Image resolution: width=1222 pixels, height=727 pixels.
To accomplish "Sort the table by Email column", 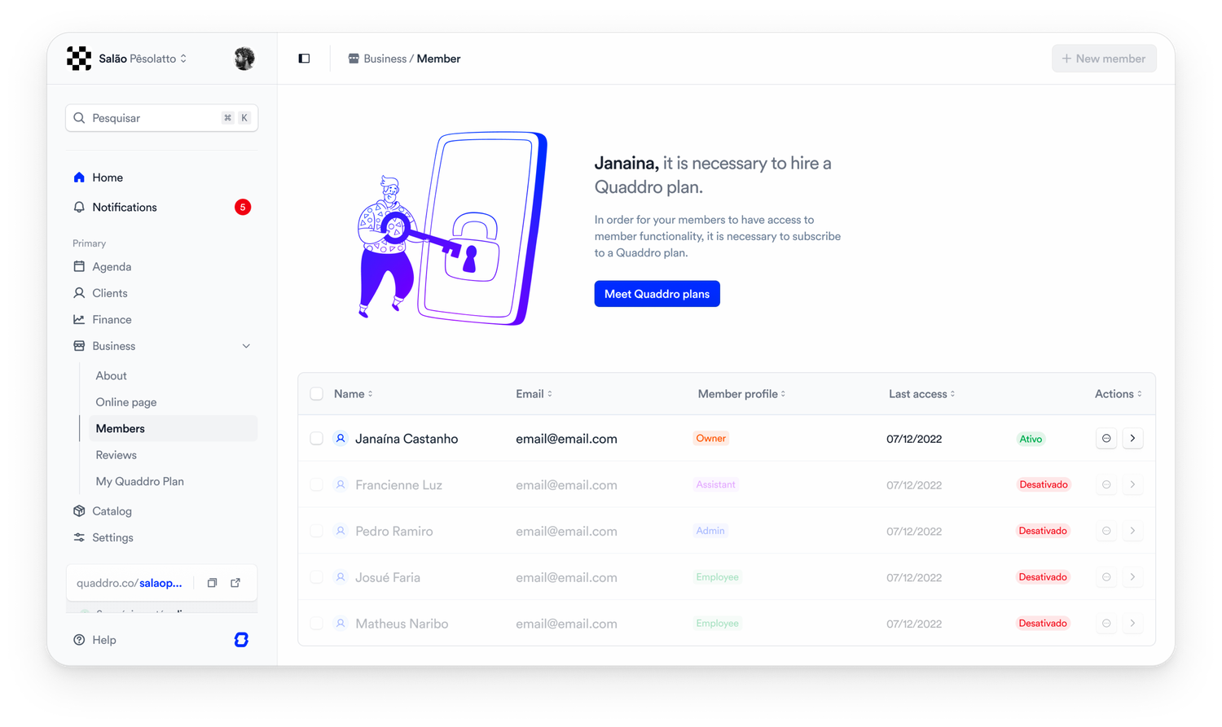I will click(534, 394).
